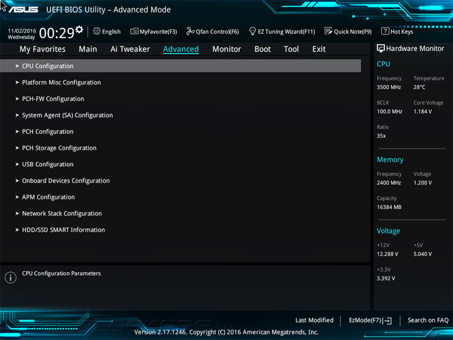Click the EZ Tuning Wizard lightbulb icon
Viewport: 453px width, 340px height.
[x=252, y=31]
